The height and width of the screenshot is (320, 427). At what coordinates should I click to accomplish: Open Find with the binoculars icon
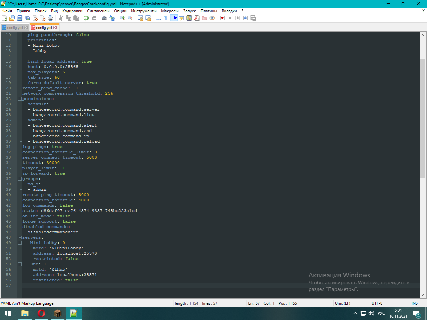pos(104,18)
